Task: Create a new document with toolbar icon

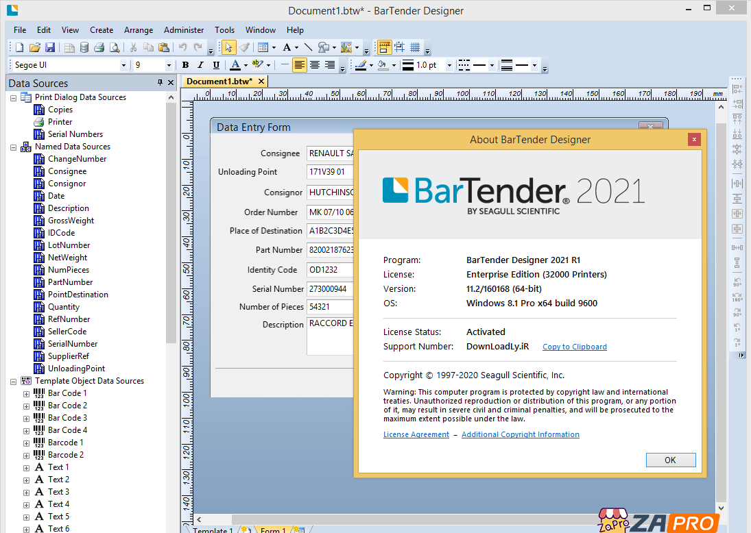Action: 19,47
